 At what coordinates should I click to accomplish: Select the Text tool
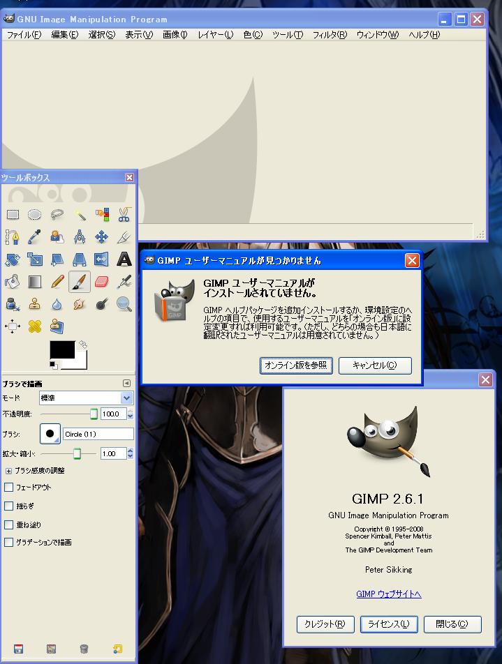pyautogui.click(x=124, y=259)
